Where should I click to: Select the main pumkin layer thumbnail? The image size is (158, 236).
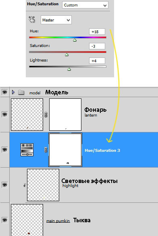[x=27, y=220]
